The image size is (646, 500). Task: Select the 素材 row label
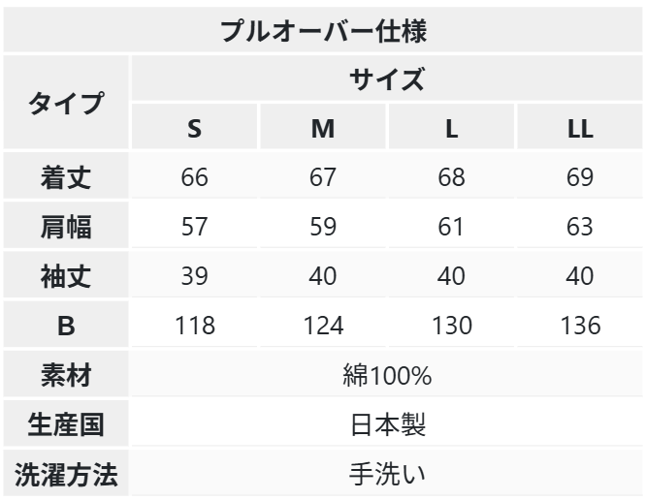click(x=66, y=375)
